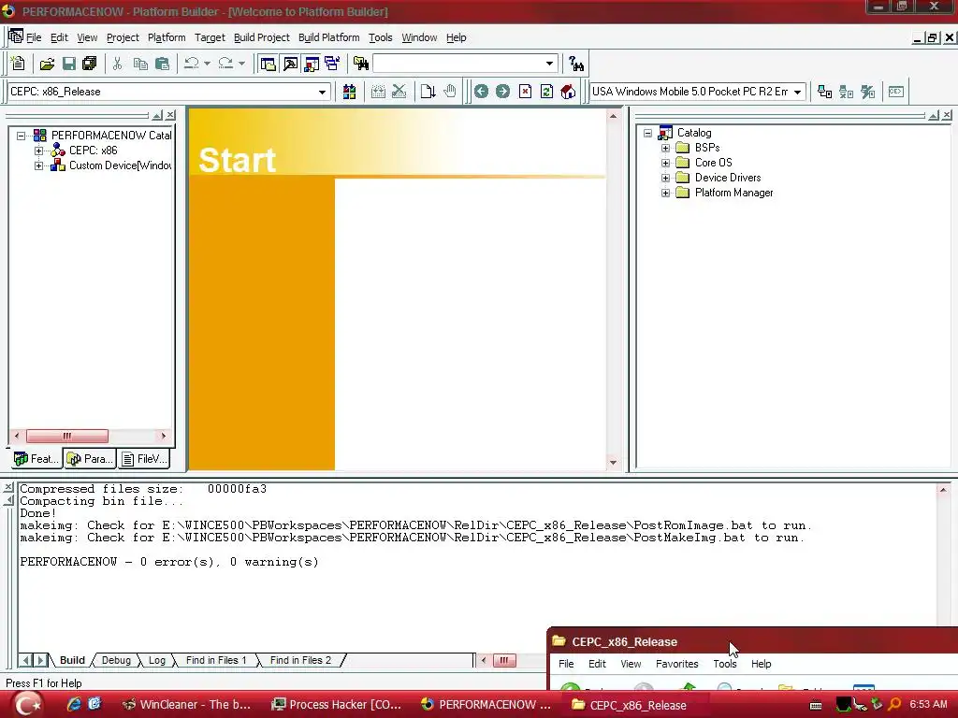Click the Find in Files binoculars icon
The width and height of the screenshot is (958, 718).
point(361,64)
